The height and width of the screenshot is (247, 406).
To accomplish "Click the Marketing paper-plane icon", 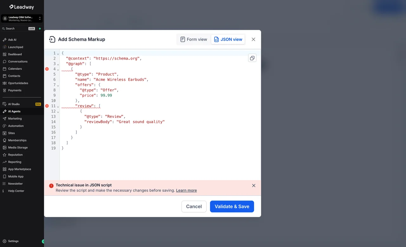I will coord(4,119).
